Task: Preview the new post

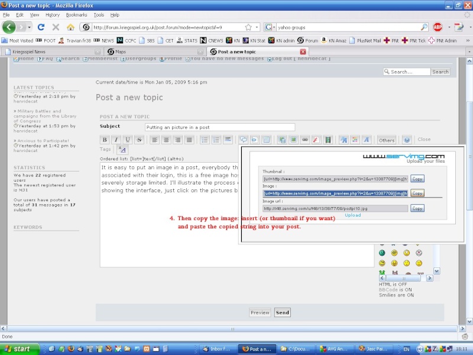Action: (260, 313)
